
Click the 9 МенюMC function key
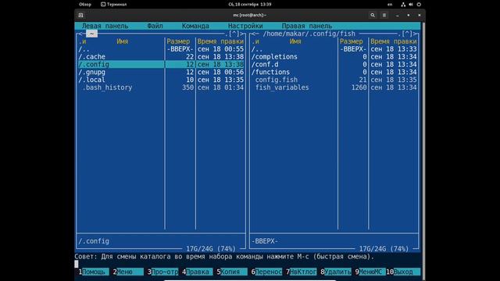(370, 272)
